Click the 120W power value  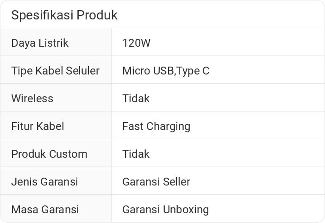point(136,43)
